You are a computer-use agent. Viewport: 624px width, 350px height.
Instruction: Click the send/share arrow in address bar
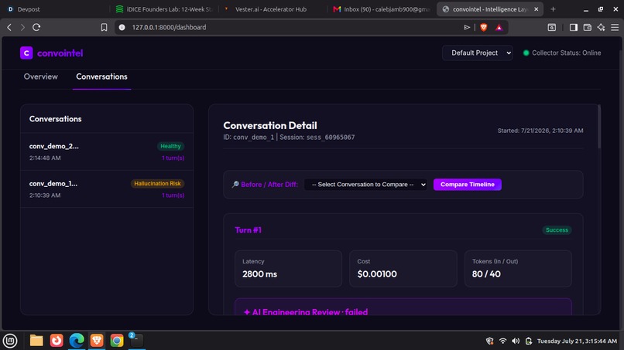coord(467,27)
